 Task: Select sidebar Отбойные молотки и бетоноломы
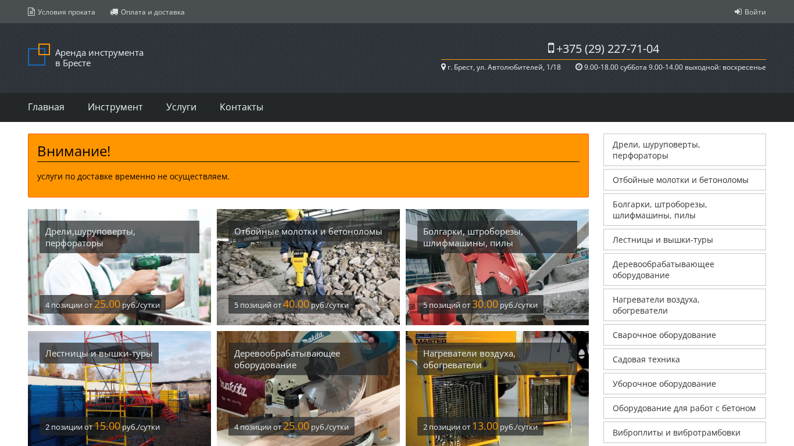pyautogui.click(x=685, y=180)
